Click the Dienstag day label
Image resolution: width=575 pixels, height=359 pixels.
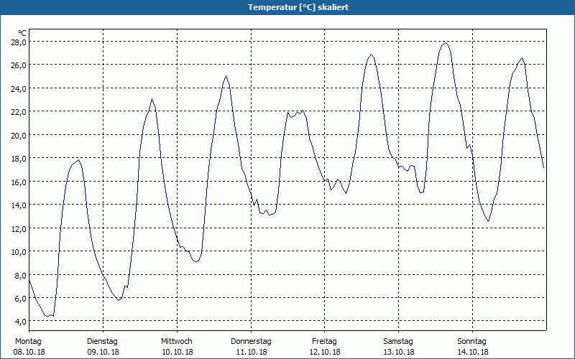pyautogui.click(x=102, y=342)
